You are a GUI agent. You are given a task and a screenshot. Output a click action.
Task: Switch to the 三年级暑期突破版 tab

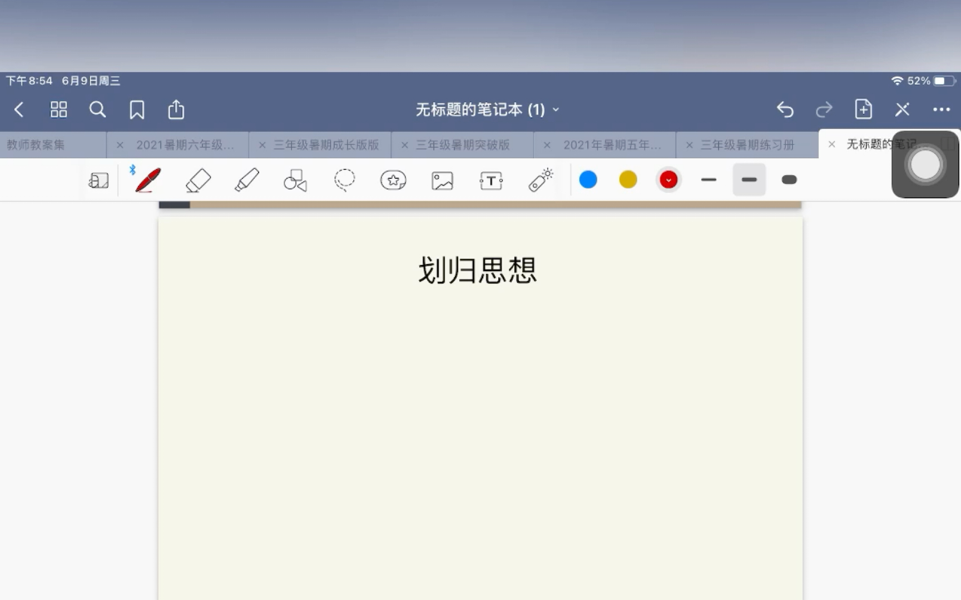click(x=463, y=145)
